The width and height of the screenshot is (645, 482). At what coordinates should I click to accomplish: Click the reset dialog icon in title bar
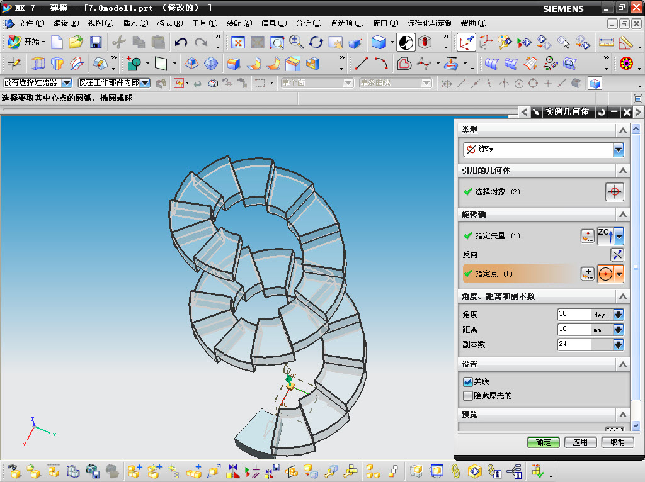602,112
